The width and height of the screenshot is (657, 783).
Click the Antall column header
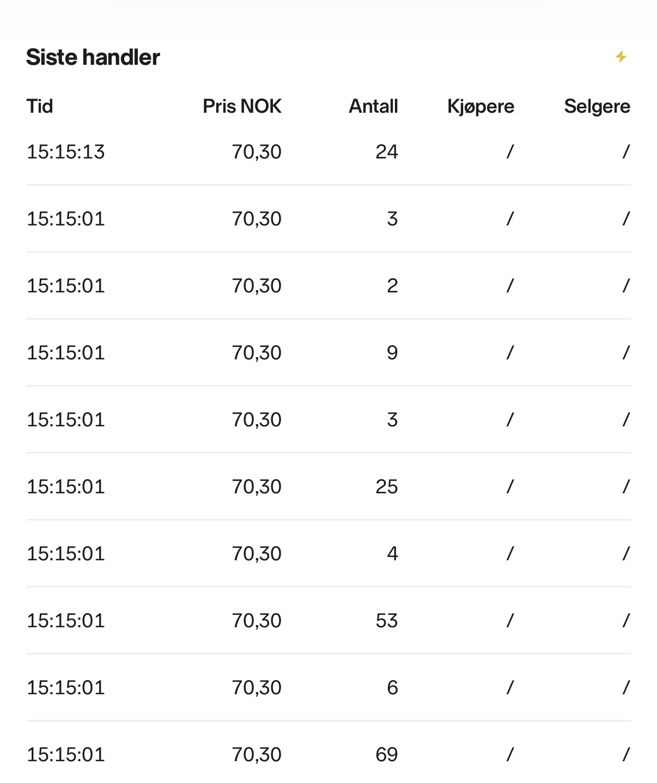(373, 106)
